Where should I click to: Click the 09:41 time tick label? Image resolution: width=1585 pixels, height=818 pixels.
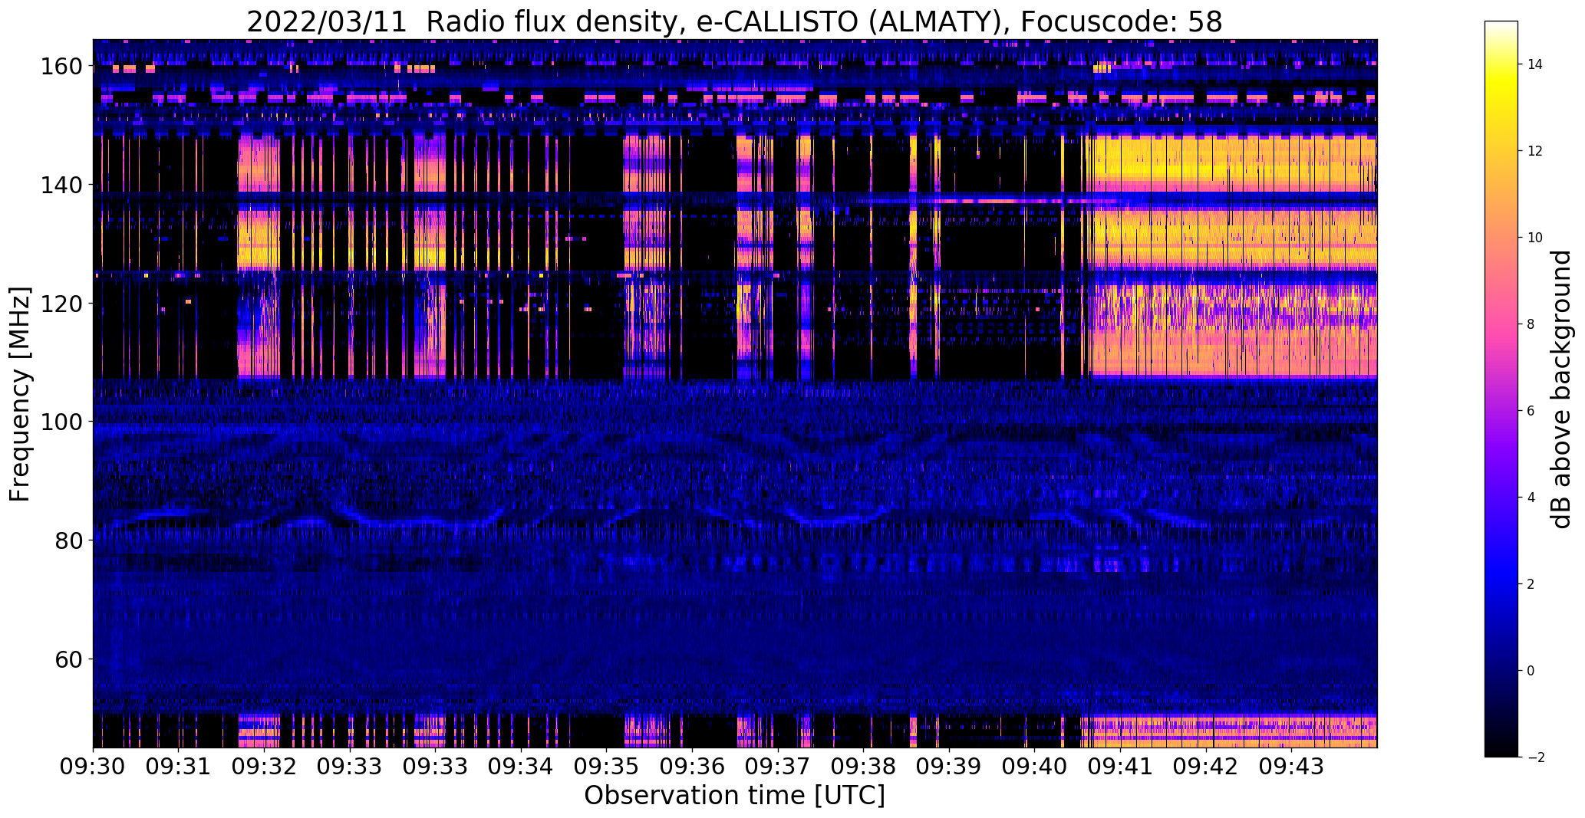pos(1121,765)
